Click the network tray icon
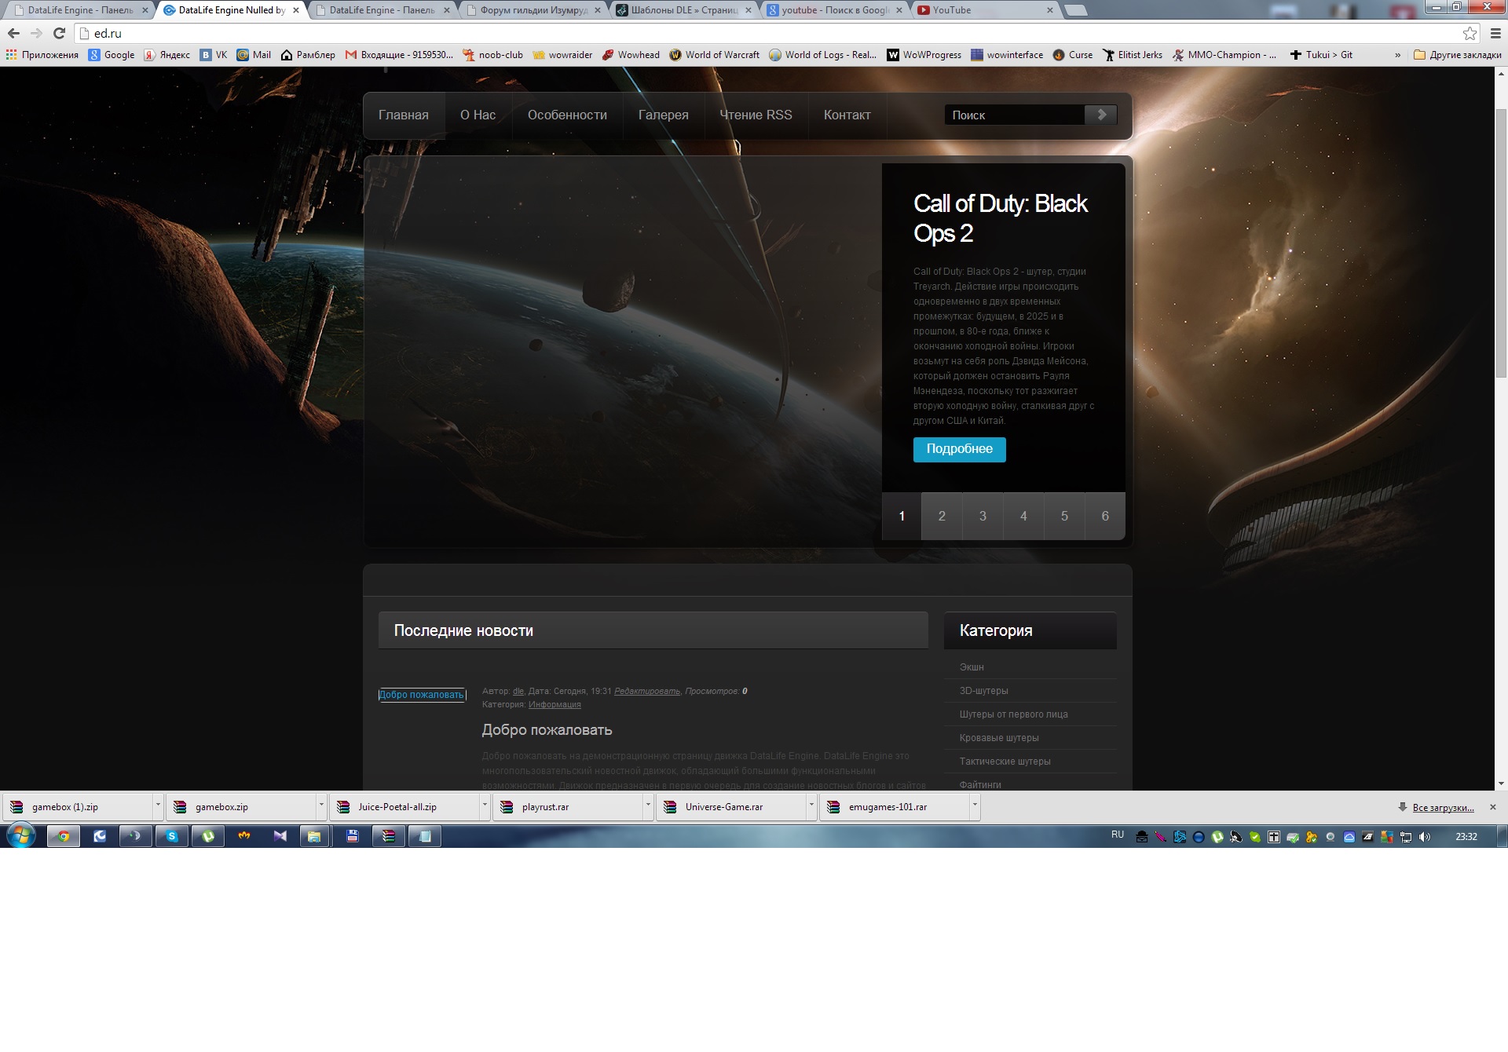 (x=1406, y=837)
